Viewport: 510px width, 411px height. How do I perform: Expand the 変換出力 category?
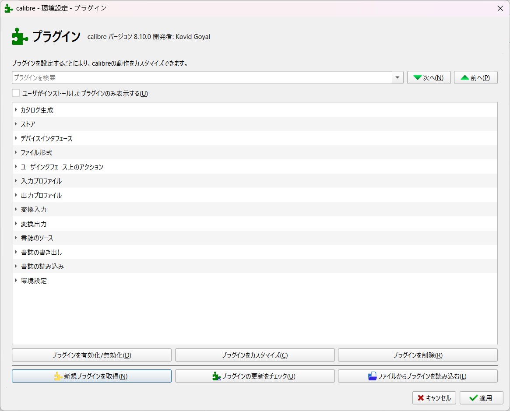pos(16,224)
